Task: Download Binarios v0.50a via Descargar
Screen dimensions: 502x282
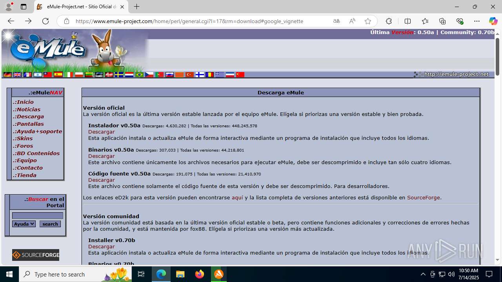Action: tap(102, 156)
